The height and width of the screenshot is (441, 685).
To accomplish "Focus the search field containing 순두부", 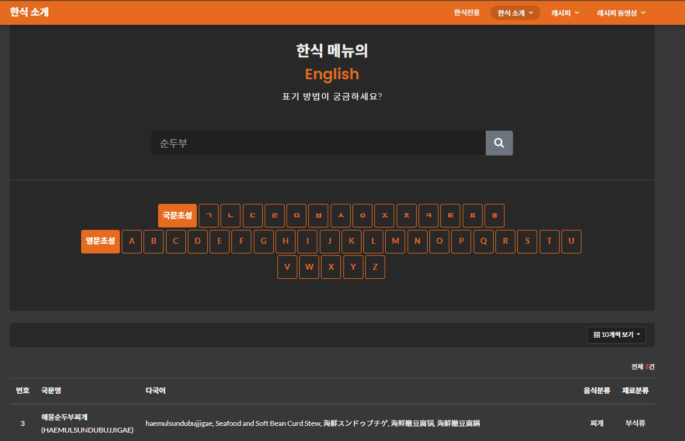I will pos(319,143).
